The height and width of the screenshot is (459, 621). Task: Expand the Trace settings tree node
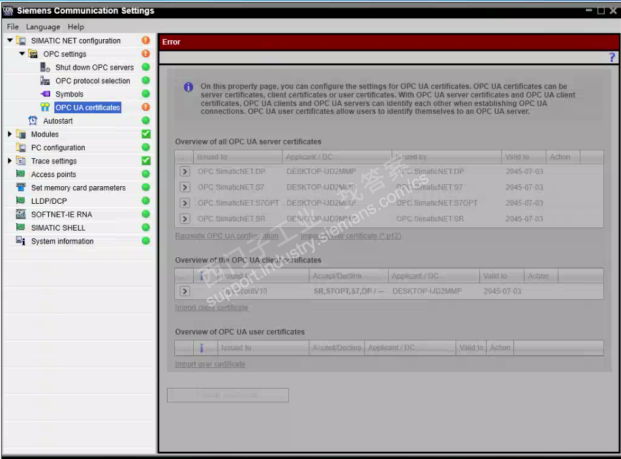(10, 161)
